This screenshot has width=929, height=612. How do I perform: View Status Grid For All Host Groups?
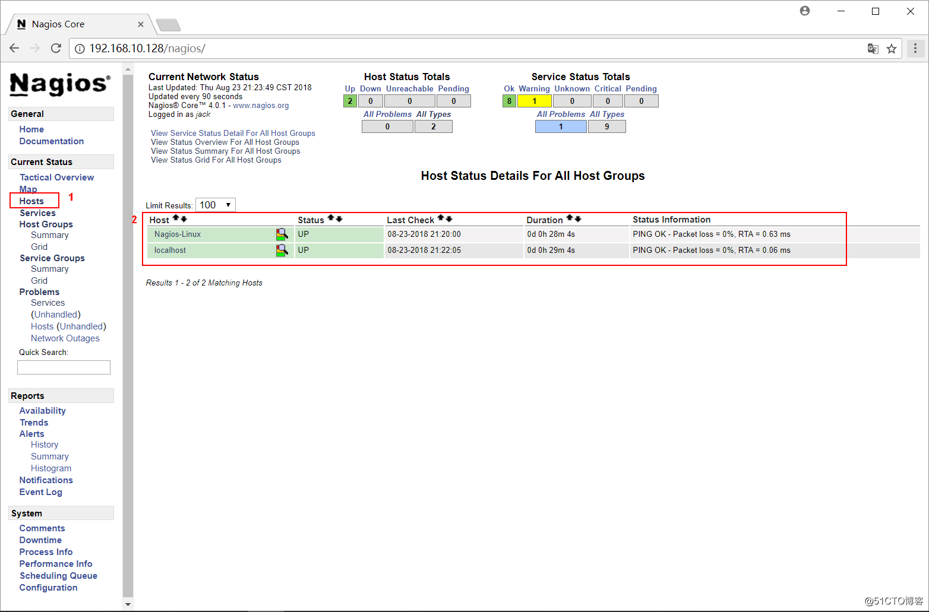coord(216,160)
